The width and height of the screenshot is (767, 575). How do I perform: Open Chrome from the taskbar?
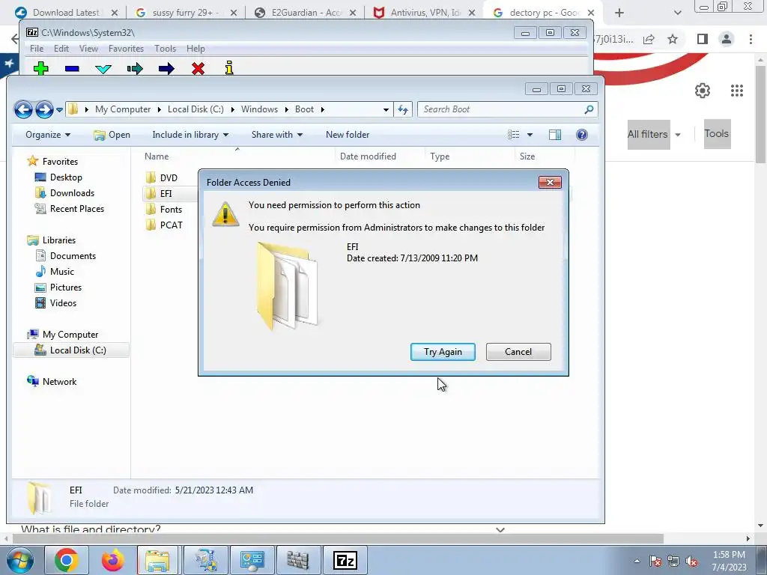pyautogui.click(x=67, y=560)
